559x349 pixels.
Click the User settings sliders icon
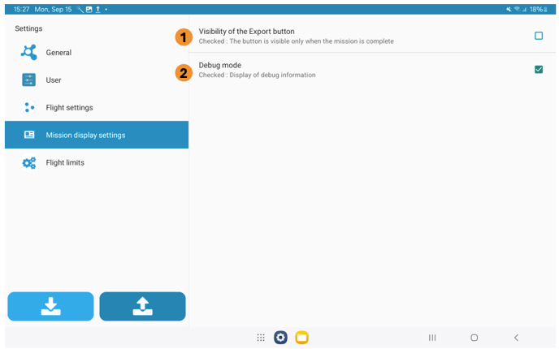tap(29, 80)
